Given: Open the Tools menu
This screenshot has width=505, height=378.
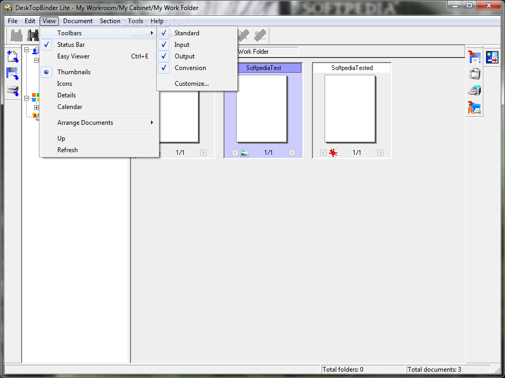Looking at the screenshot, I should tap(135, 21).
